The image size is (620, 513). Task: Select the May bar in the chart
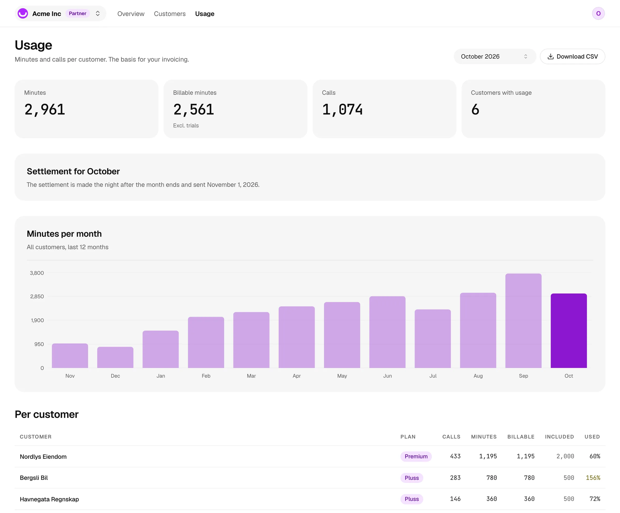342,335
